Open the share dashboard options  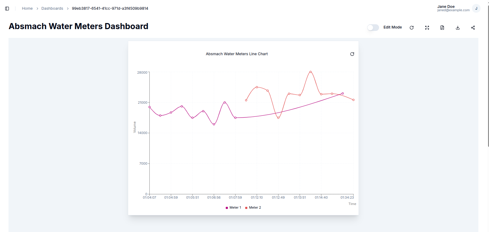point(473,28)
